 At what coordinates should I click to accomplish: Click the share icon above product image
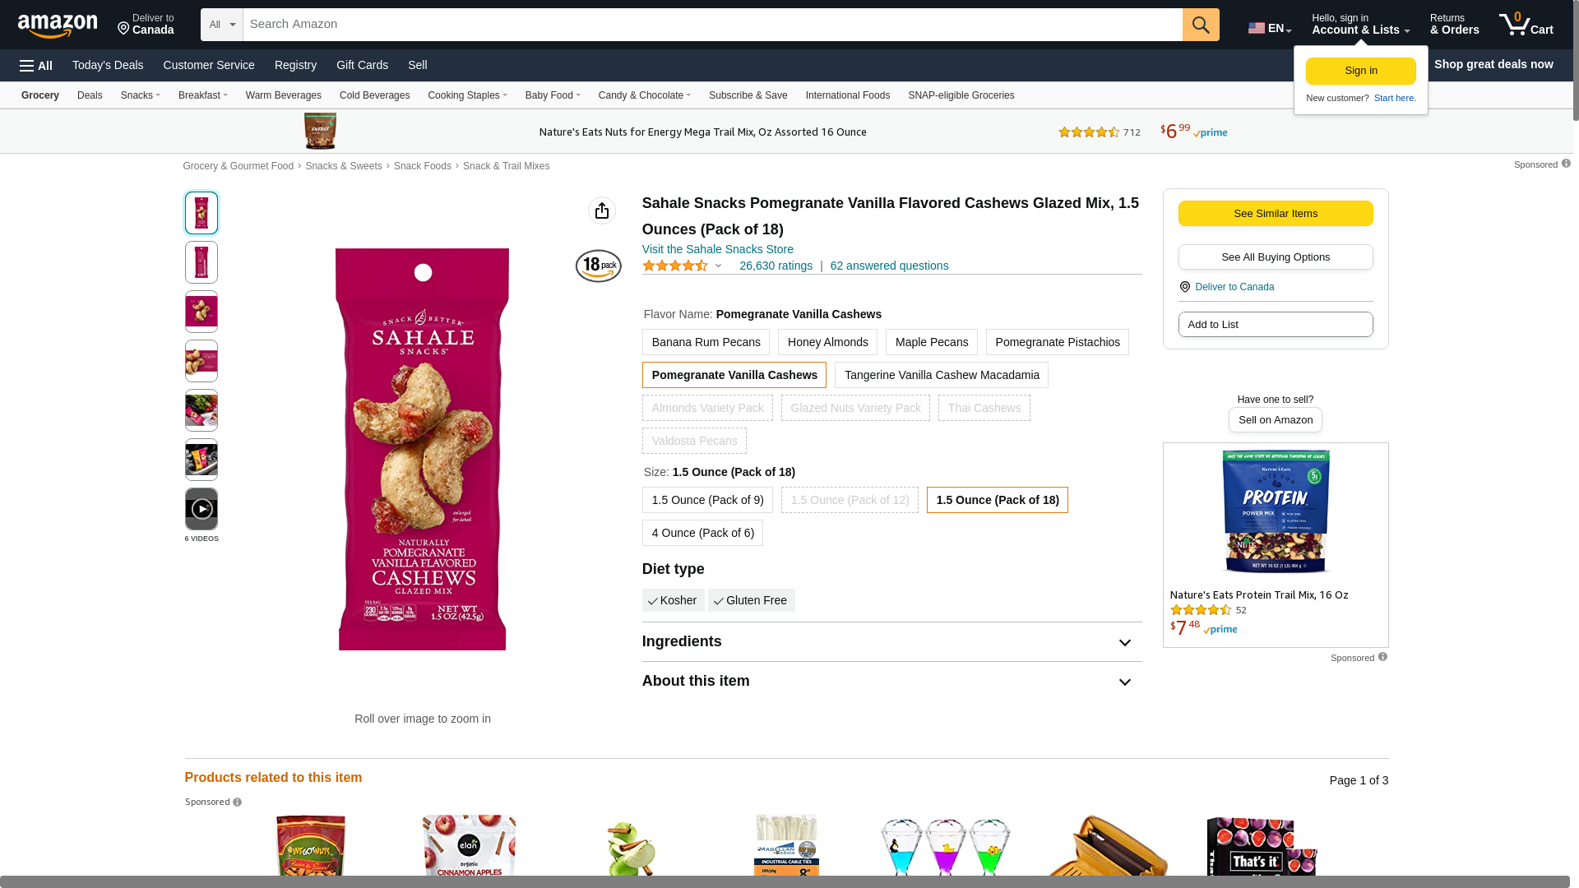[602, 210]
